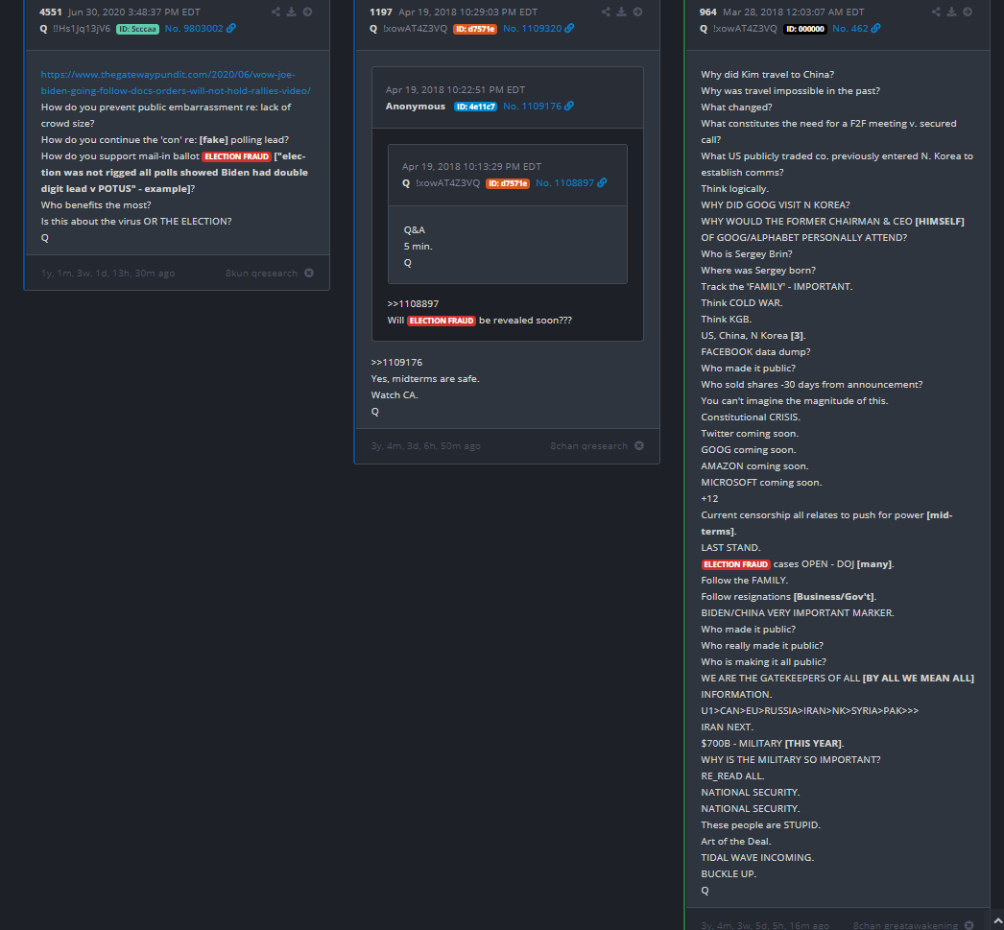Click the Anonymous poster name
Viewport: 1004px width, 930px height.
click(x=415, y=106)
